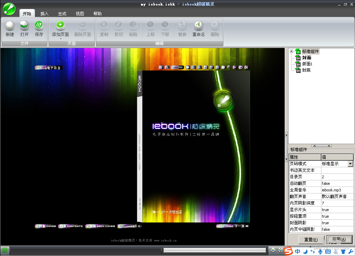Click the 全局音乐 iebook.mp3 value
The height and width of the screenshot is (256, 355).
tap(337, 190)
